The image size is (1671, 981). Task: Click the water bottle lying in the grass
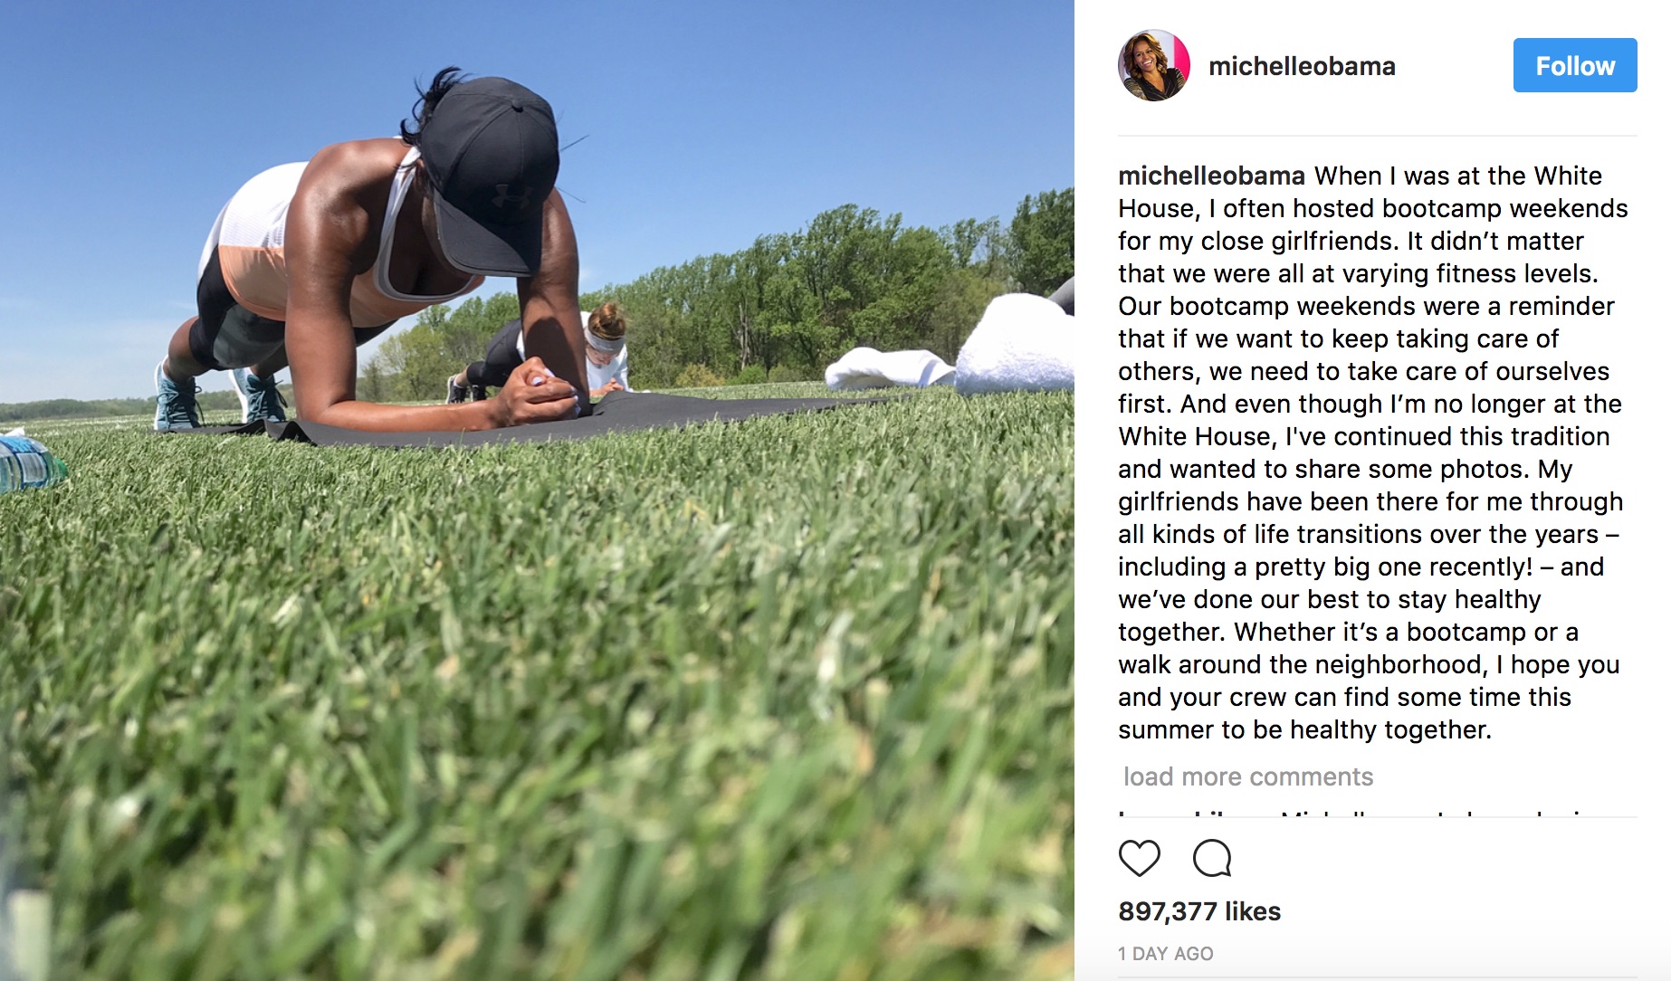pyautogui.click(x=29, y=463)
